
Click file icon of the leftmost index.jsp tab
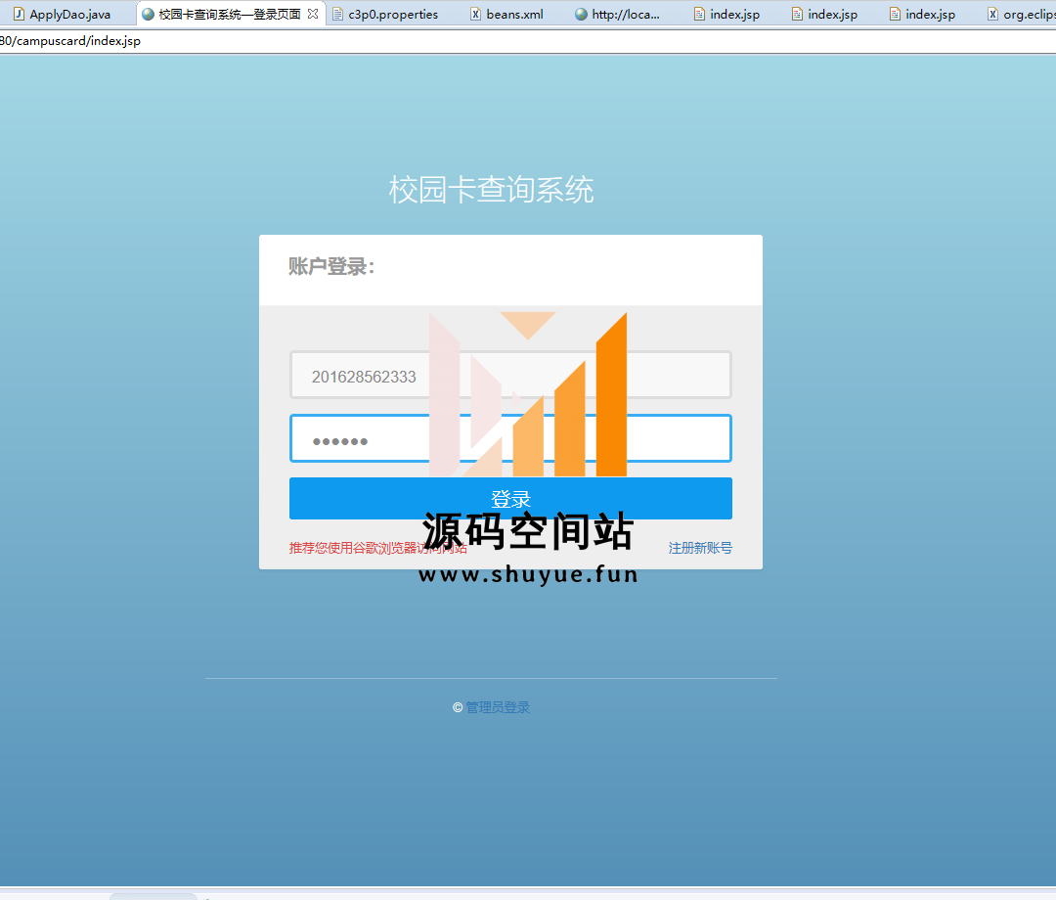pyautogui.click(x=699, y=15)
